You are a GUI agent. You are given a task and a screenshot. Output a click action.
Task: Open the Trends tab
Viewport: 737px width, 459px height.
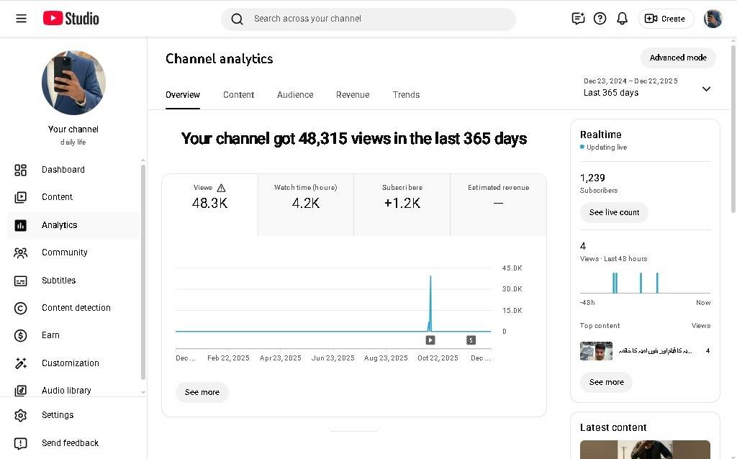(406, 95)
